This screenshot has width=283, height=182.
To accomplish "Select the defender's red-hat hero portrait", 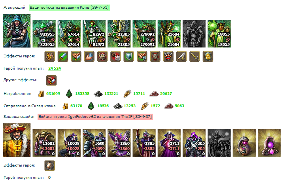I will click(17, 140).
